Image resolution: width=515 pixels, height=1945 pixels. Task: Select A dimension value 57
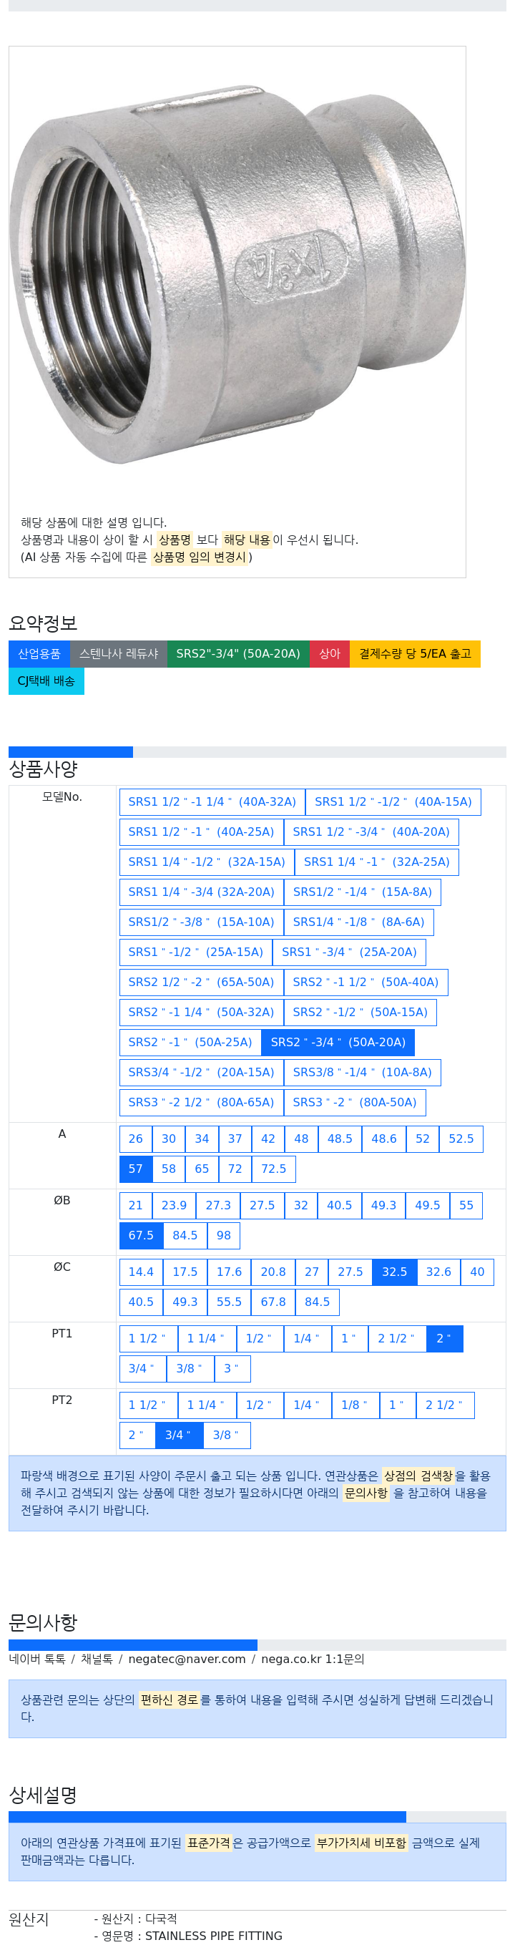136,1168
